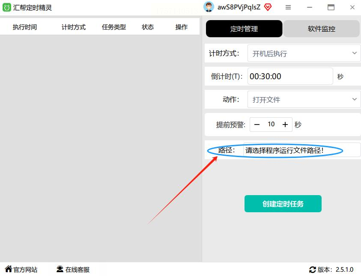Click the 状态 column header
This screenshot has height=276, width=361.
(148, 27)
